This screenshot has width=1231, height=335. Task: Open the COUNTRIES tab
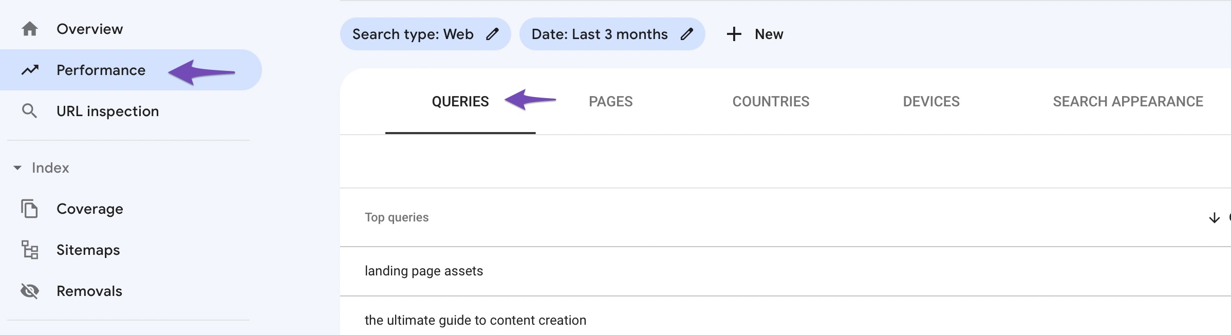coord(771,102)
